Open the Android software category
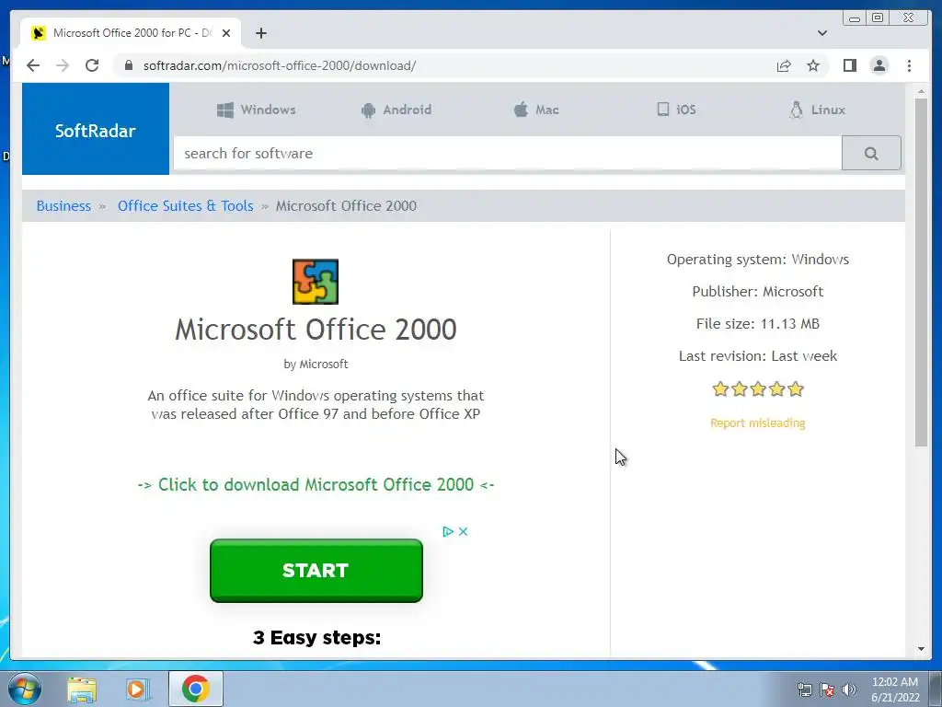 coord(396,110)
